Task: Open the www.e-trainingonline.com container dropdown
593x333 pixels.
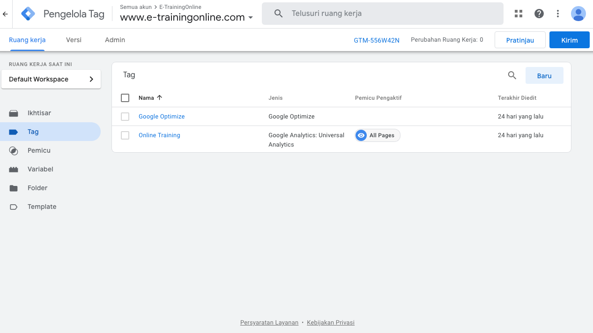Action: tap(186, 17)
